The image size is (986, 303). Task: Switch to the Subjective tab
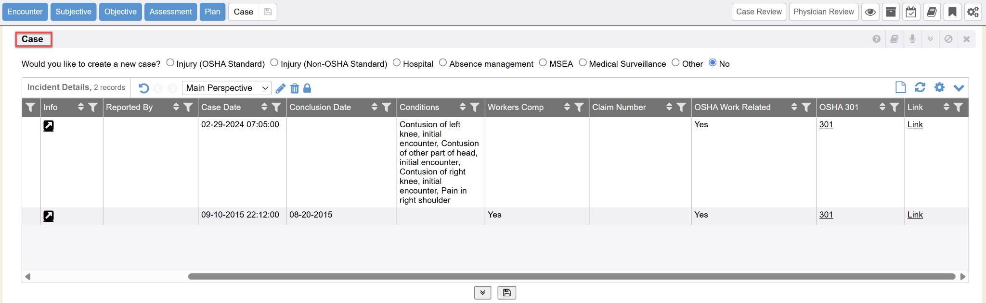point(73,12)
